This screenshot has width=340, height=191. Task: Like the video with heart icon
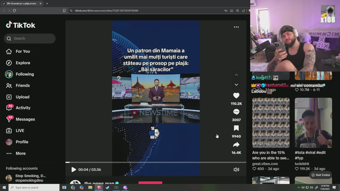pos(236,95)
